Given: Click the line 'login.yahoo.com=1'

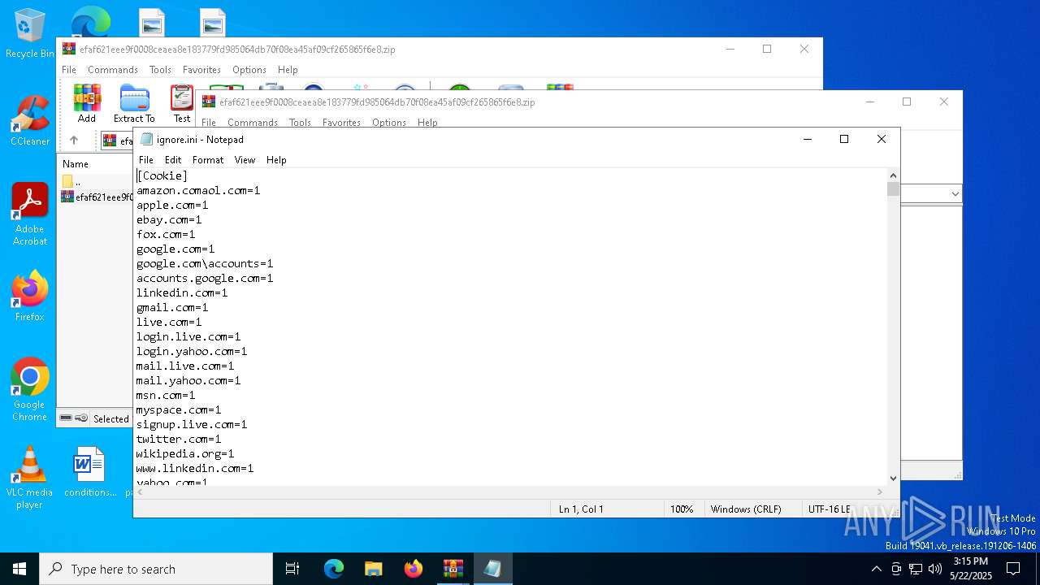Looking at the screenshot, I should [192, 351].
